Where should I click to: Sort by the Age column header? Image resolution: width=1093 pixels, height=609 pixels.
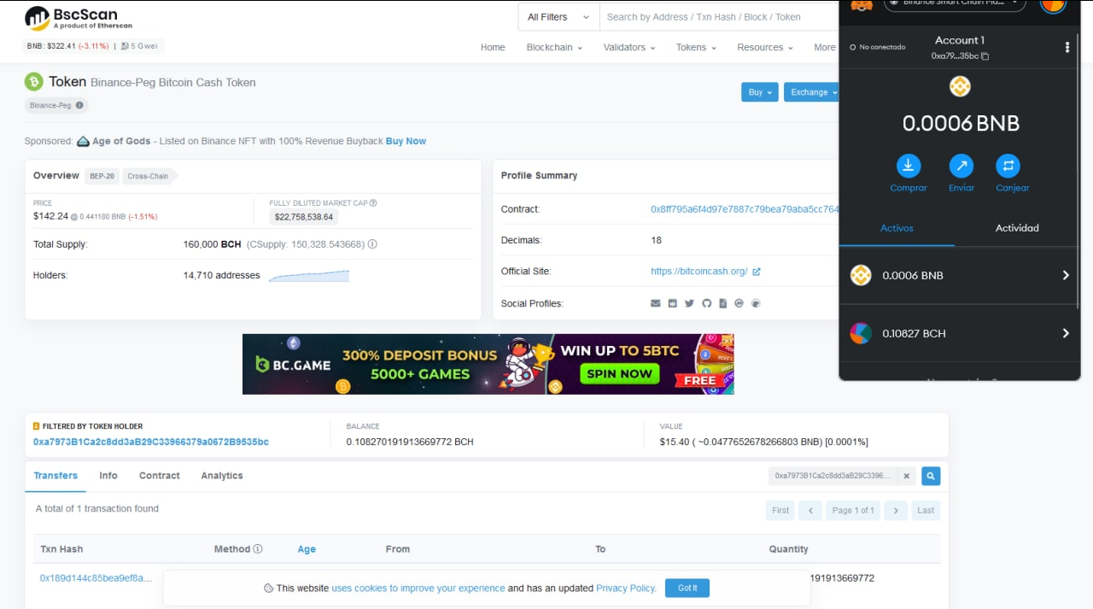[307, 549]
